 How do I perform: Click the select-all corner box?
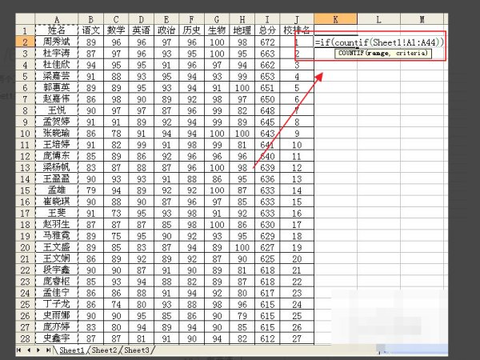pos(25,19)
